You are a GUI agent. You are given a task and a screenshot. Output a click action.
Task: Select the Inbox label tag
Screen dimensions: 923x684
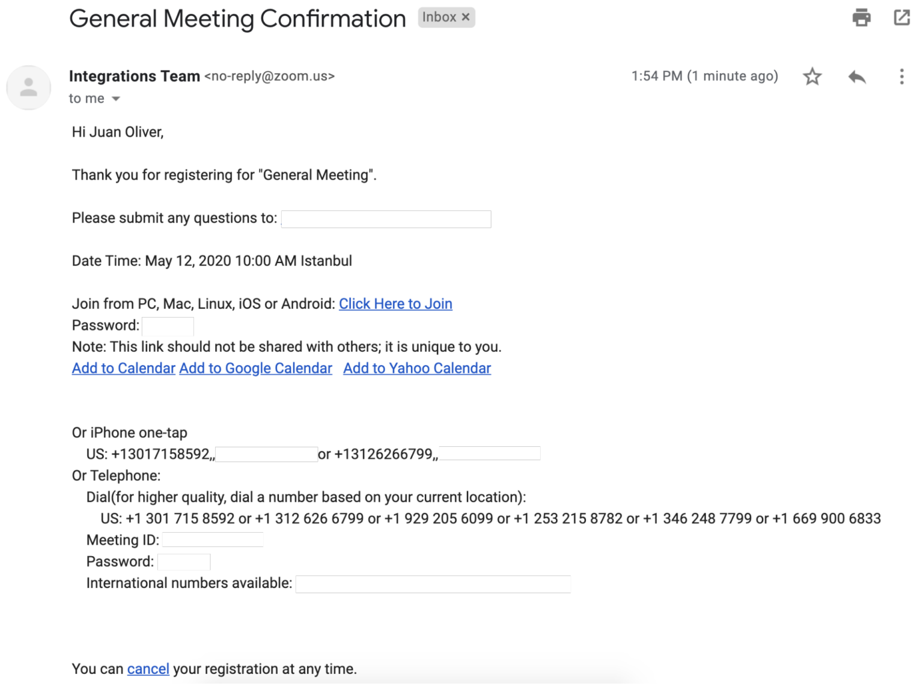point(439,17)
